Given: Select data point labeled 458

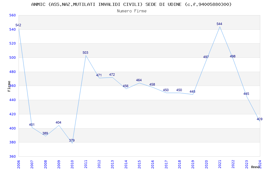Looking at the screenshot, I should 152,84.
